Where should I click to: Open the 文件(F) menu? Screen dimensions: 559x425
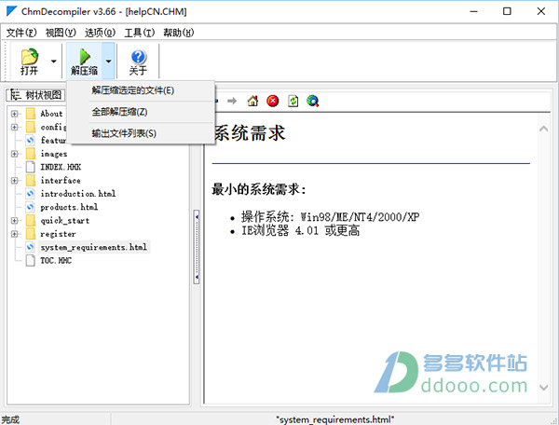tap(21, 33)
